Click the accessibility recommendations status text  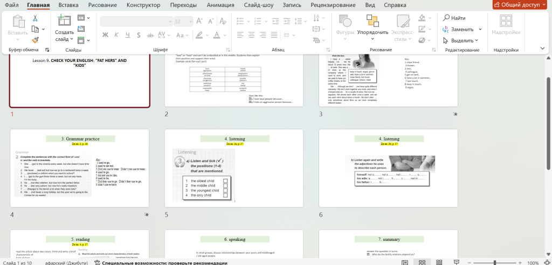click(160, 262)
